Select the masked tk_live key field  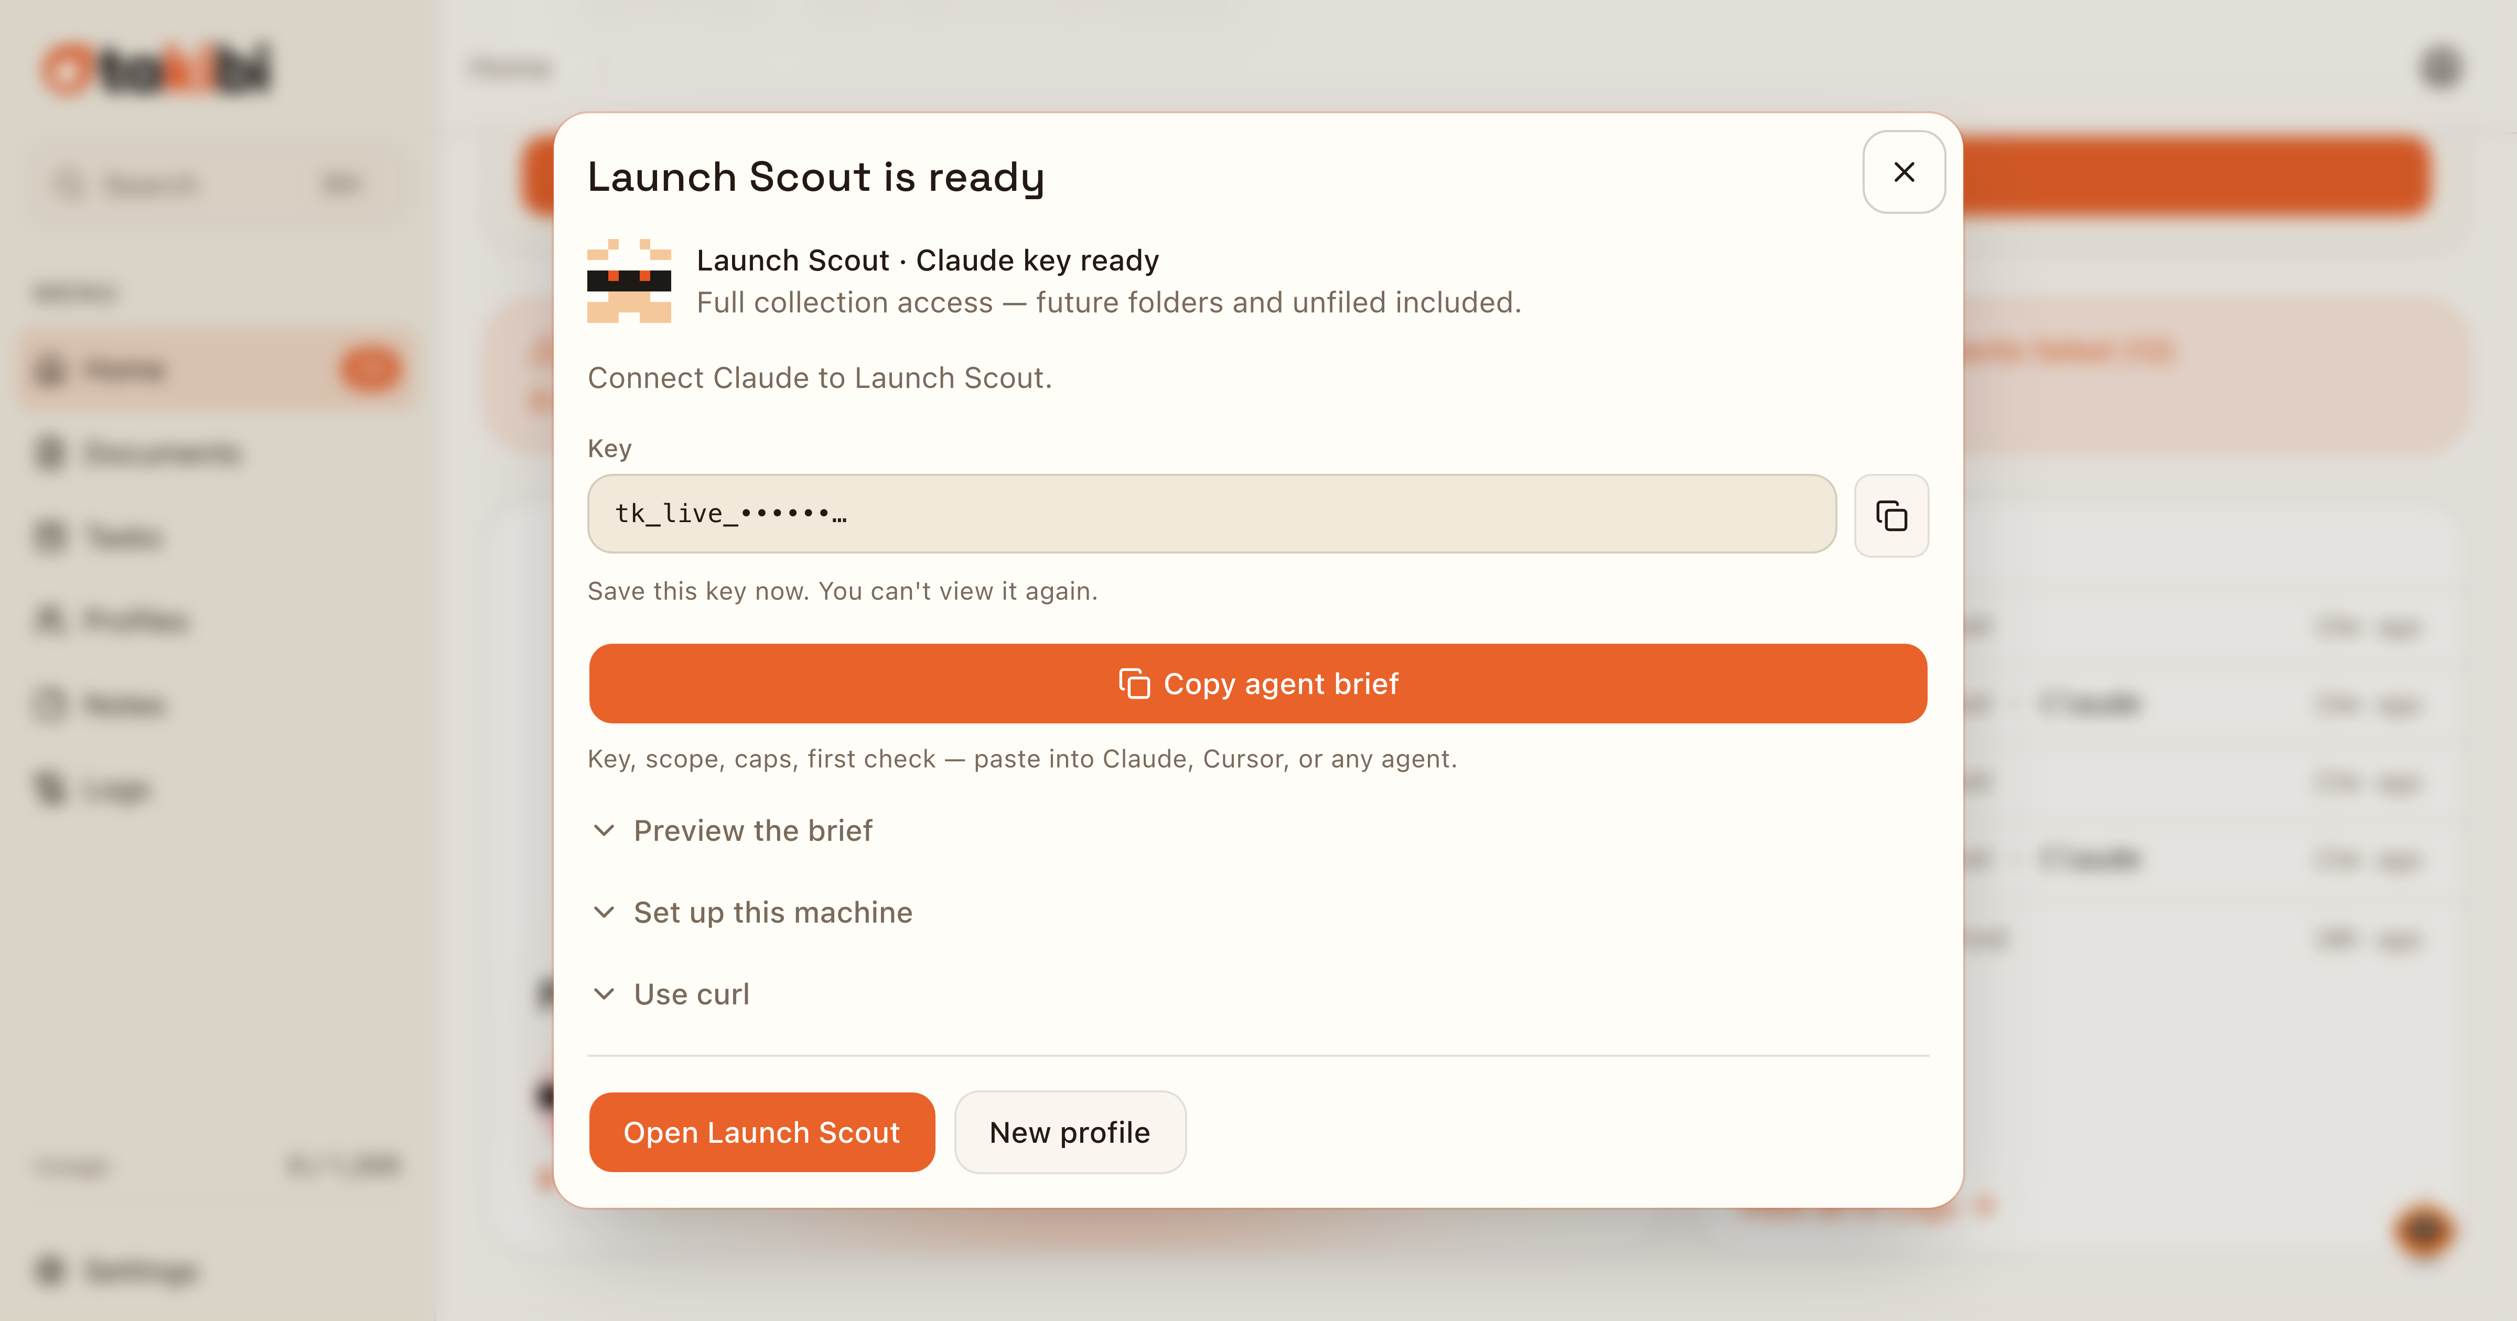click(x=1212, y=514)
